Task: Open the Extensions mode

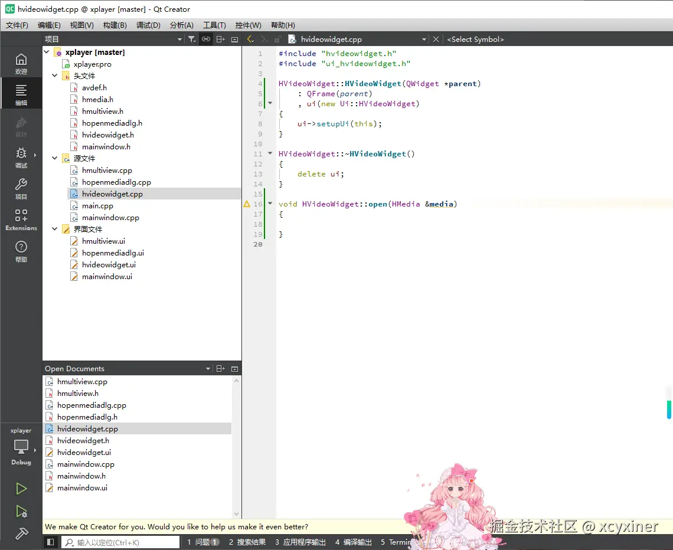Action: pyautogui.click(x=21, y=219)
